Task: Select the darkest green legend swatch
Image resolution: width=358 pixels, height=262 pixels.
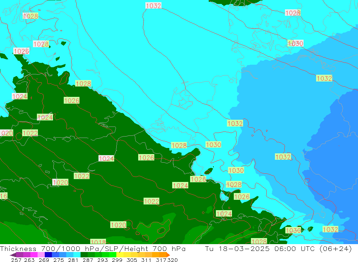Action: click(84, 255)
